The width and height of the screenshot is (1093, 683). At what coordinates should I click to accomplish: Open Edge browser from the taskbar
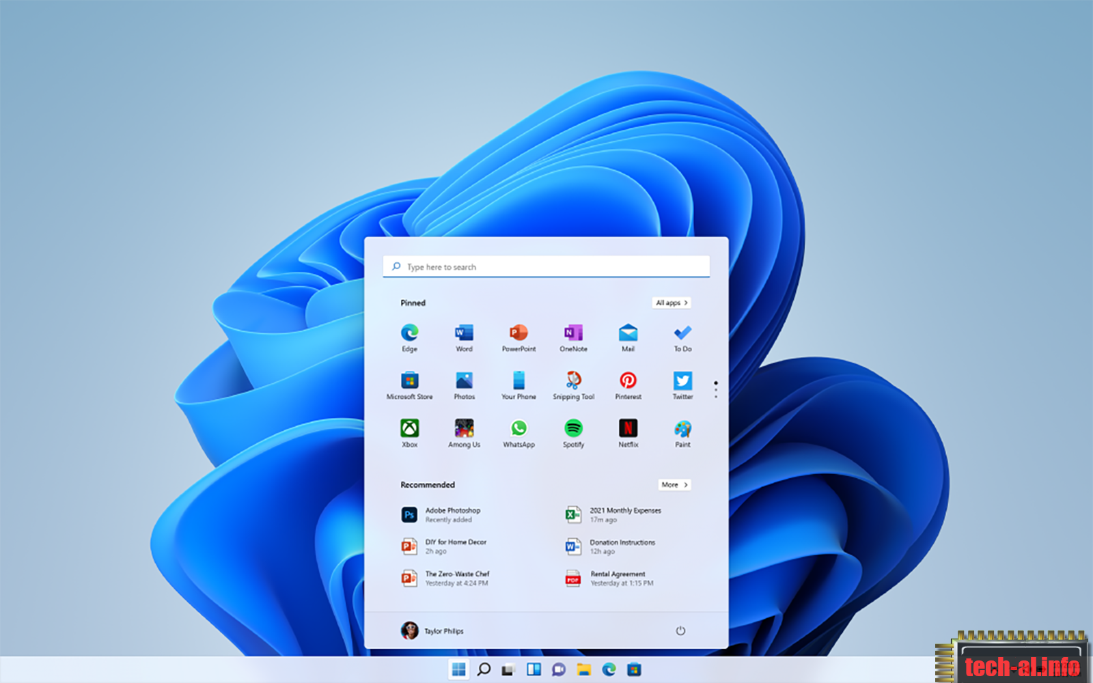[609, 669]
